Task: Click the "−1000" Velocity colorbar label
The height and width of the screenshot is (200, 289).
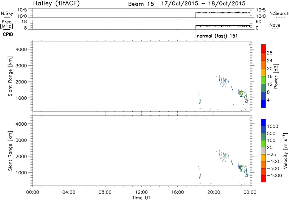Action: coord(275,175)
